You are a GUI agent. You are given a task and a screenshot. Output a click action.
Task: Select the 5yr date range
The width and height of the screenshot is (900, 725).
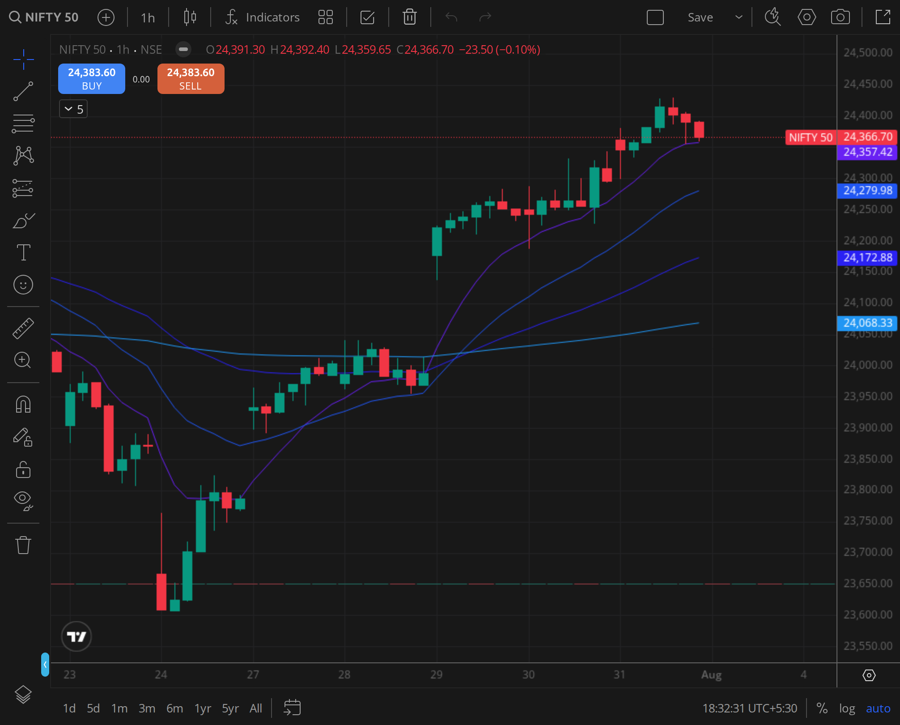230,708
